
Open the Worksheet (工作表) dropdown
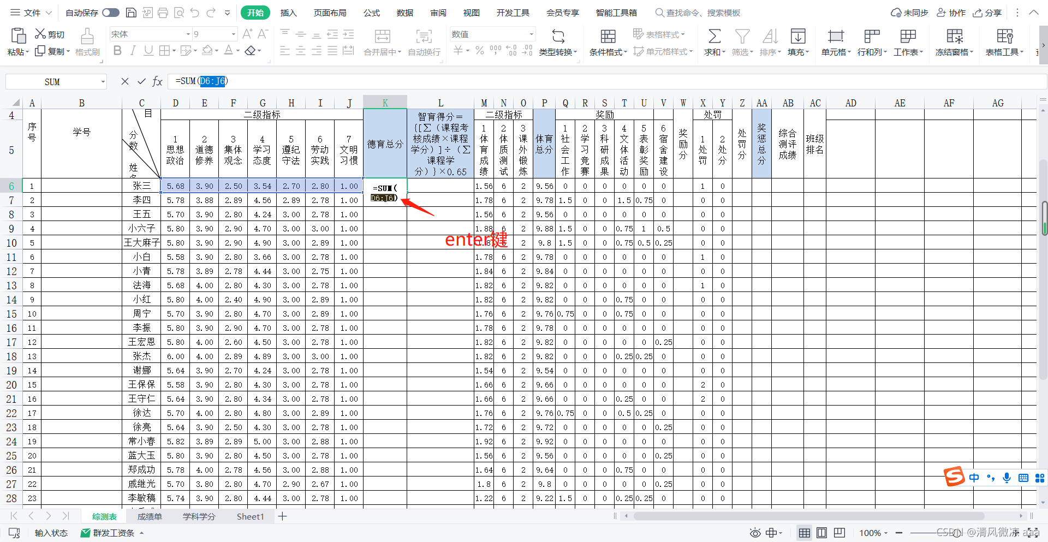pyautogui.click(x=908, y=52)
